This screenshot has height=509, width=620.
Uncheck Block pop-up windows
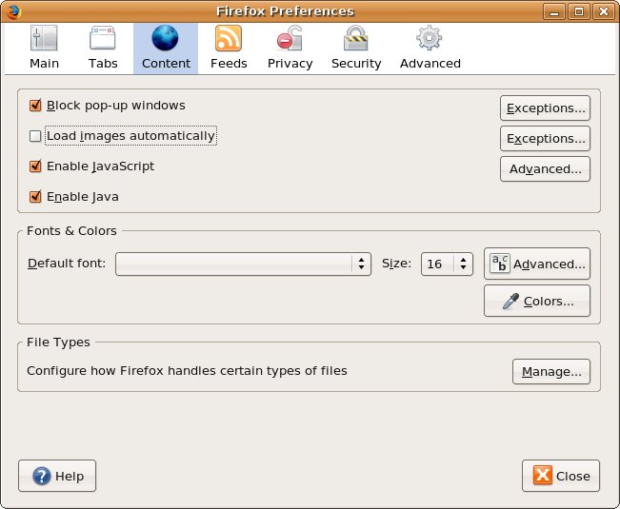(35, 106)
